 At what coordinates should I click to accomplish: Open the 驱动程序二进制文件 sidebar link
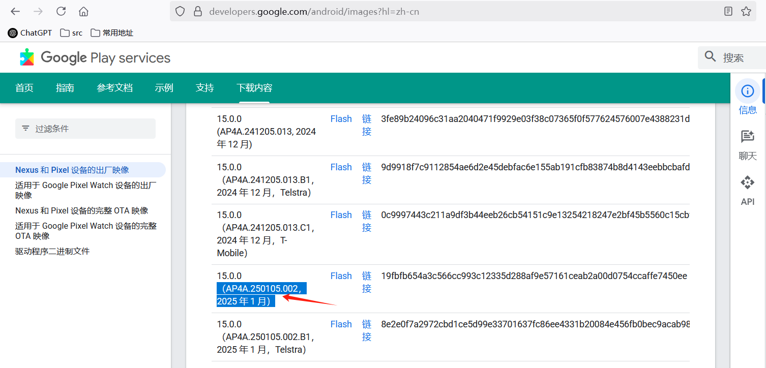tap(52, 251)
